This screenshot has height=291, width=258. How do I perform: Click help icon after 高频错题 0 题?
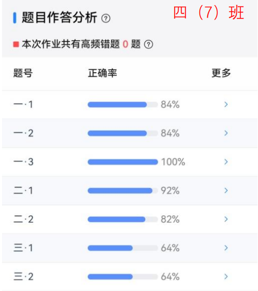coord(149,44)
